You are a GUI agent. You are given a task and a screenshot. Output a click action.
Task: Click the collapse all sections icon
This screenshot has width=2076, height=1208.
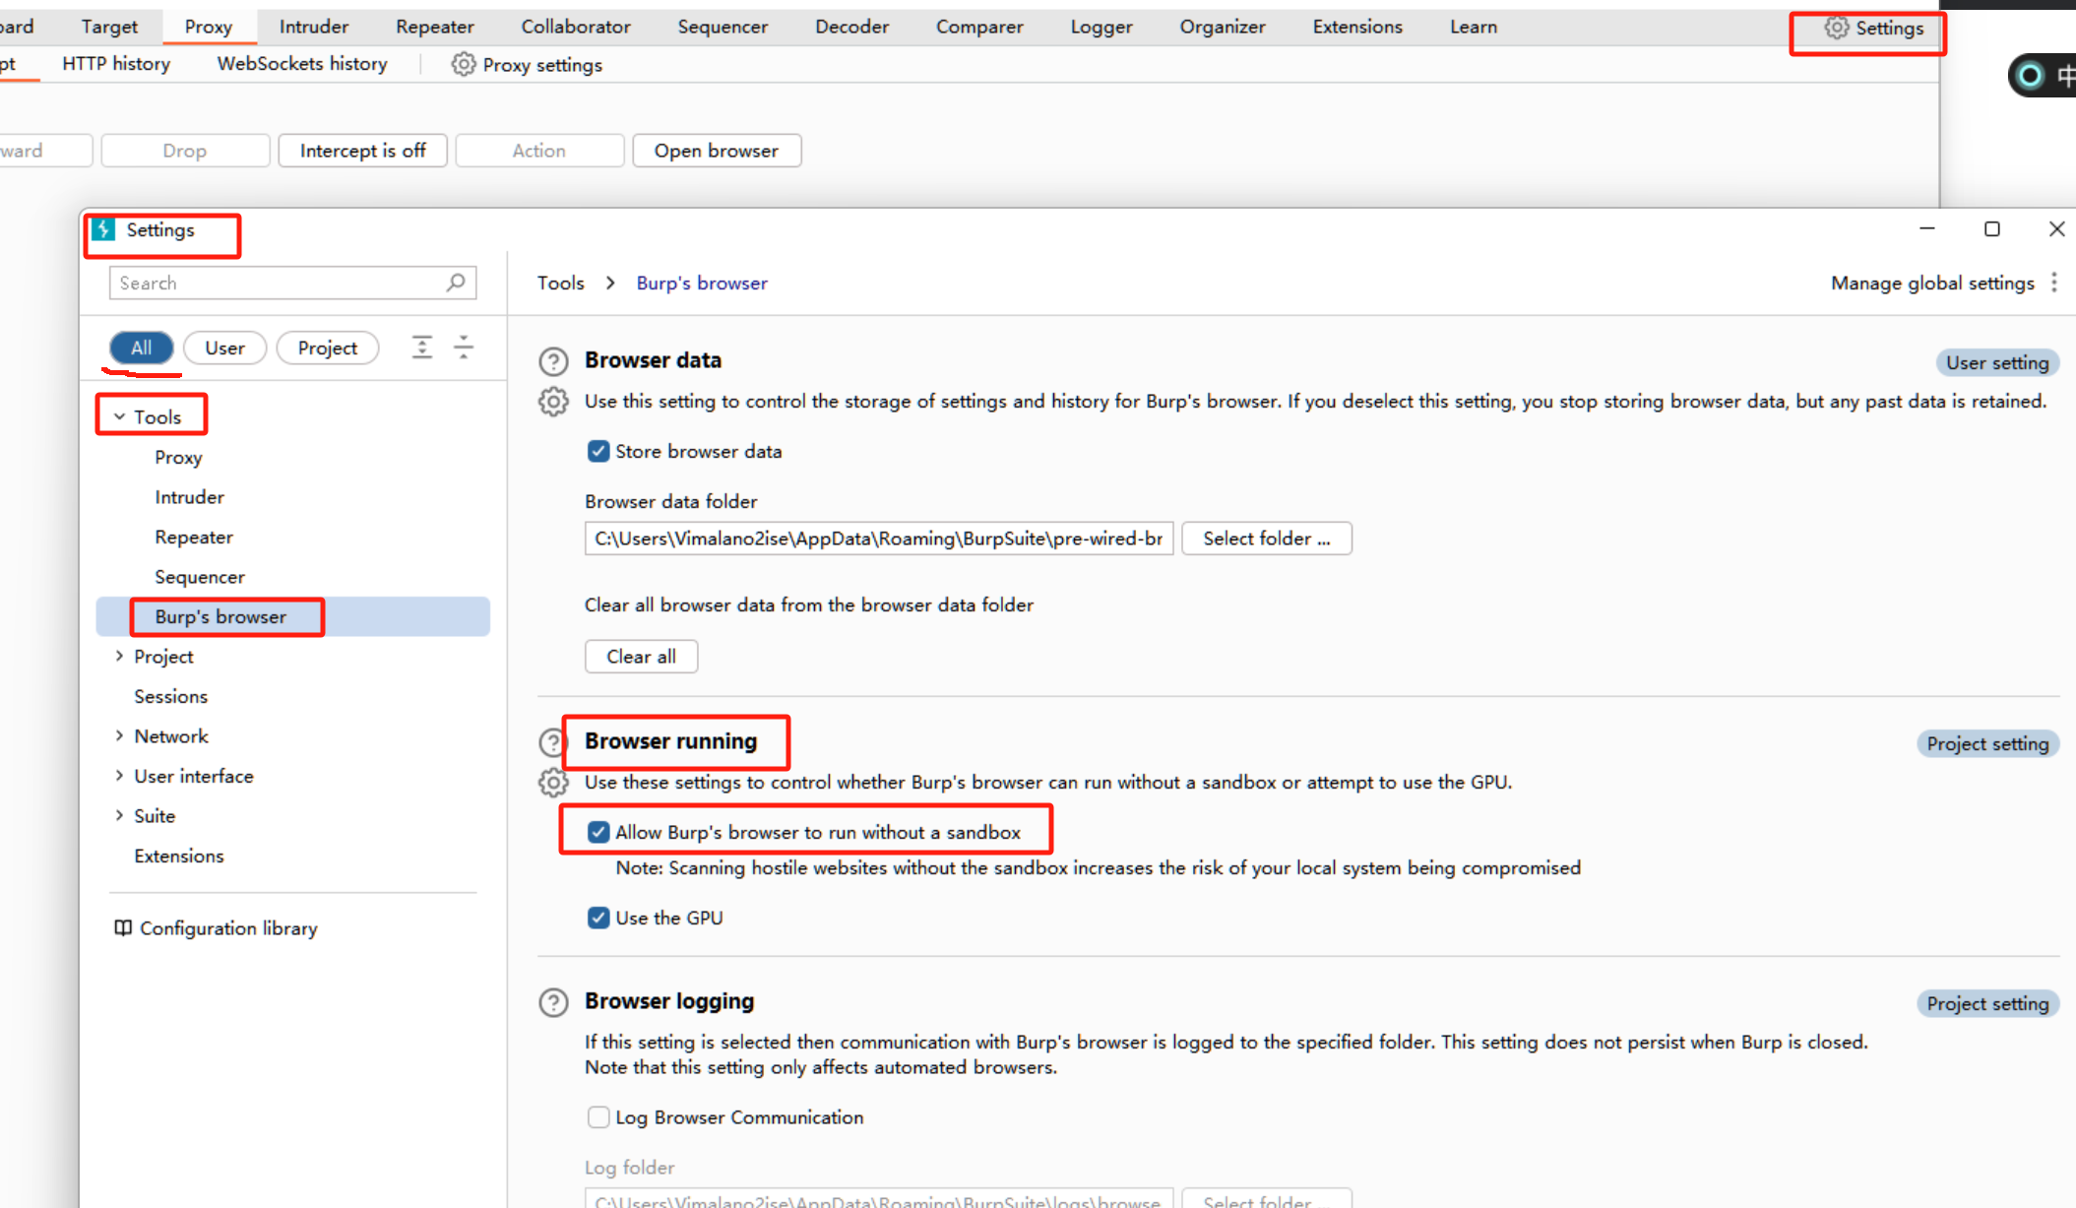pos(464,347)
